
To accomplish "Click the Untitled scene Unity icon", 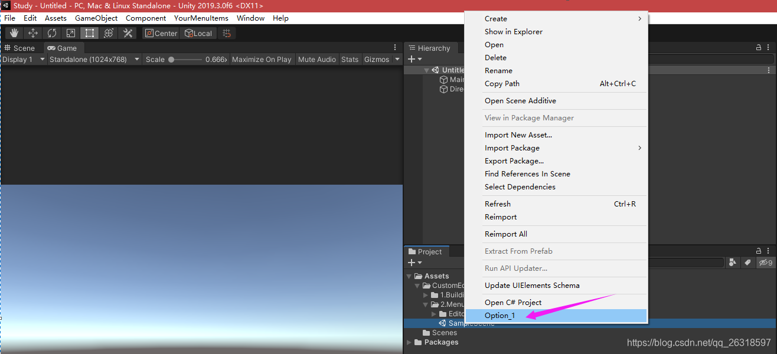I will click(x=436, y=70).
